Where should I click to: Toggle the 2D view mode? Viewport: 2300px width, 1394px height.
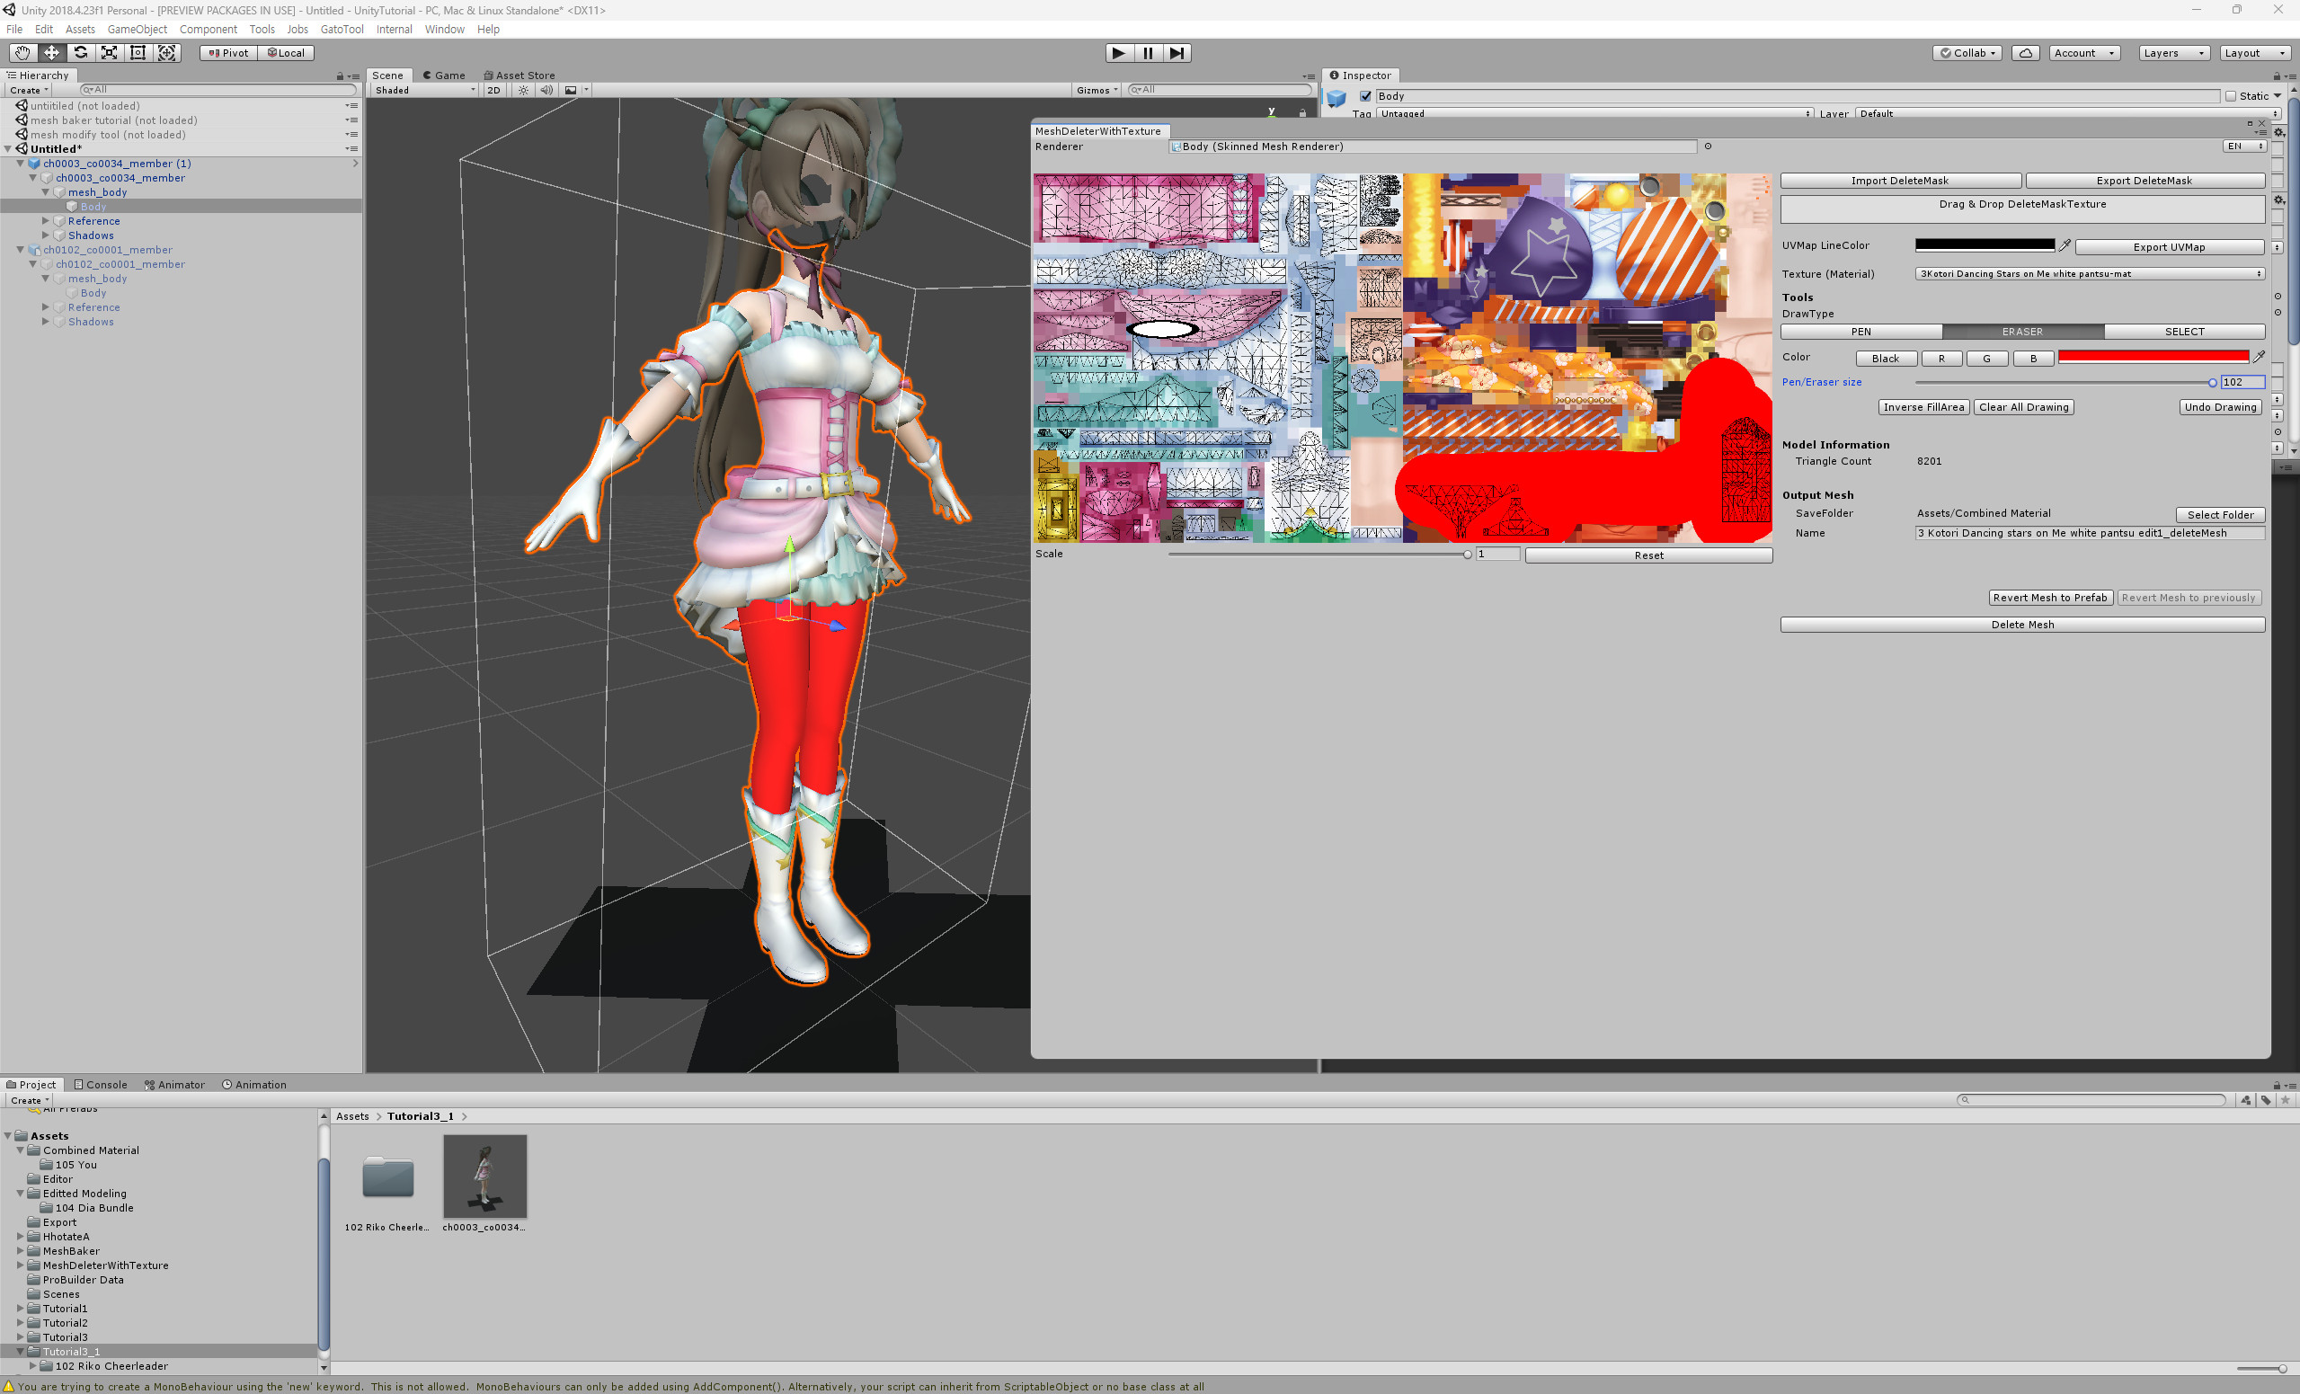tap(493, 90)
